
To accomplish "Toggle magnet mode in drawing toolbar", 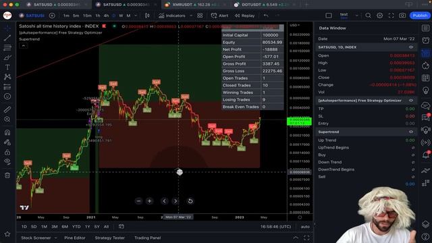I will [7, 132].
